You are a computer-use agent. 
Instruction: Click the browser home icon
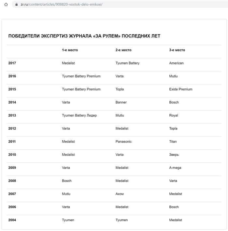pyautogui.click(x=6, y=5)
